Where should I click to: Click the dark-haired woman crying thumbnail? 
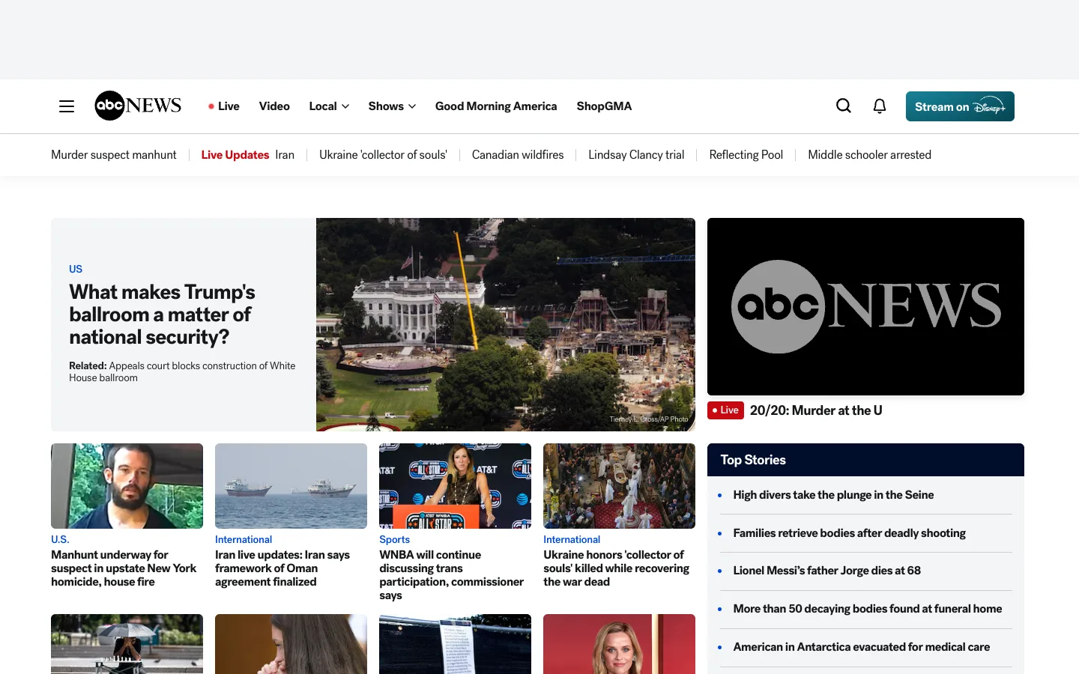click(291, 644)
